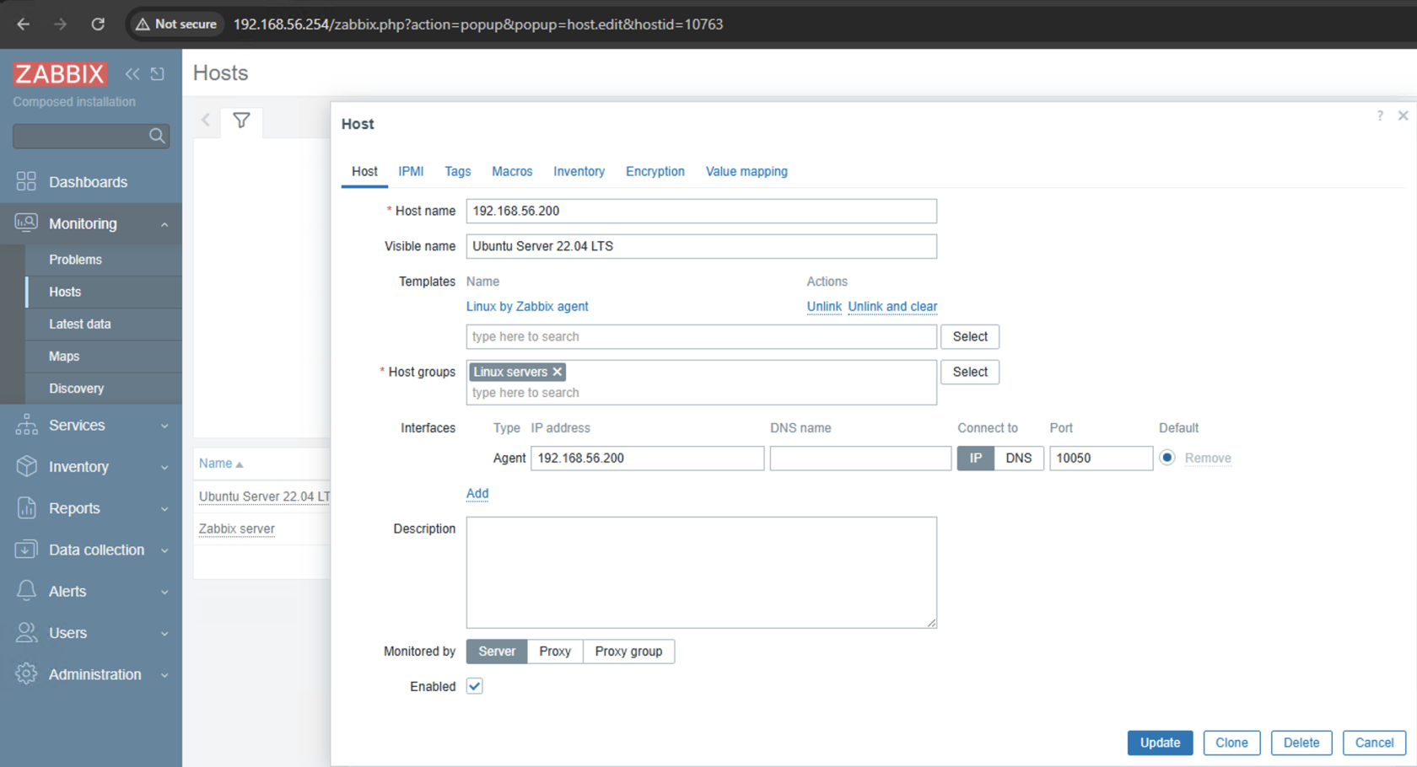
Task: Set Connect to IP
Action: [x=975, y=458]
